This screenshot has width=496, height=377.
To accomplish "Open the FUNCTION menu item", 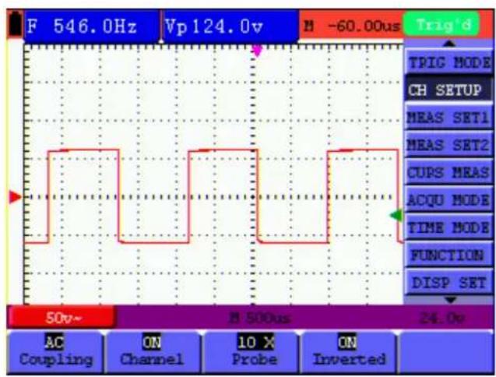I will point(449,255).
